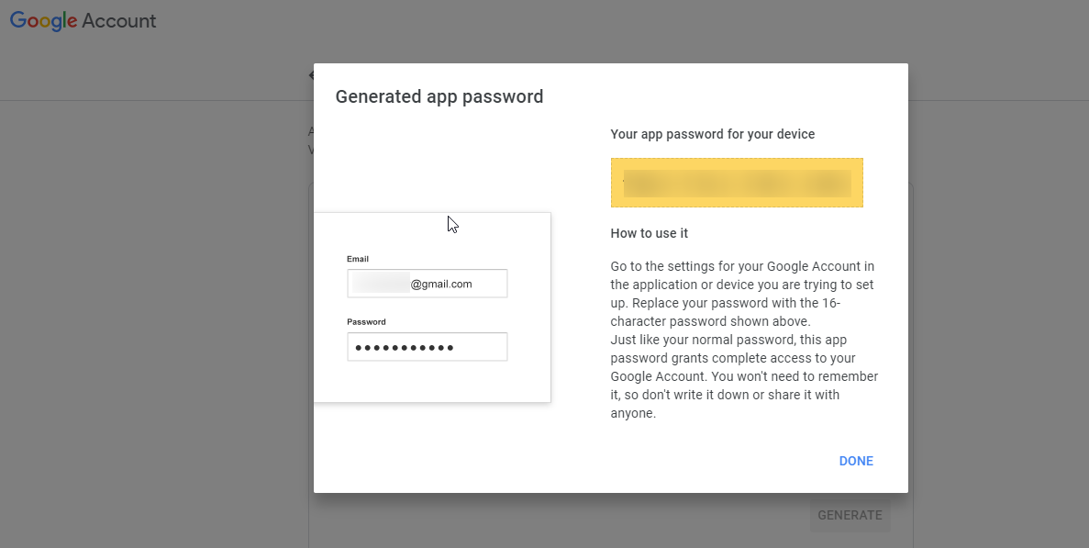Click the illustrated Password input field
The width and height of the screenshot is (1089, 548).
point(427,347)
